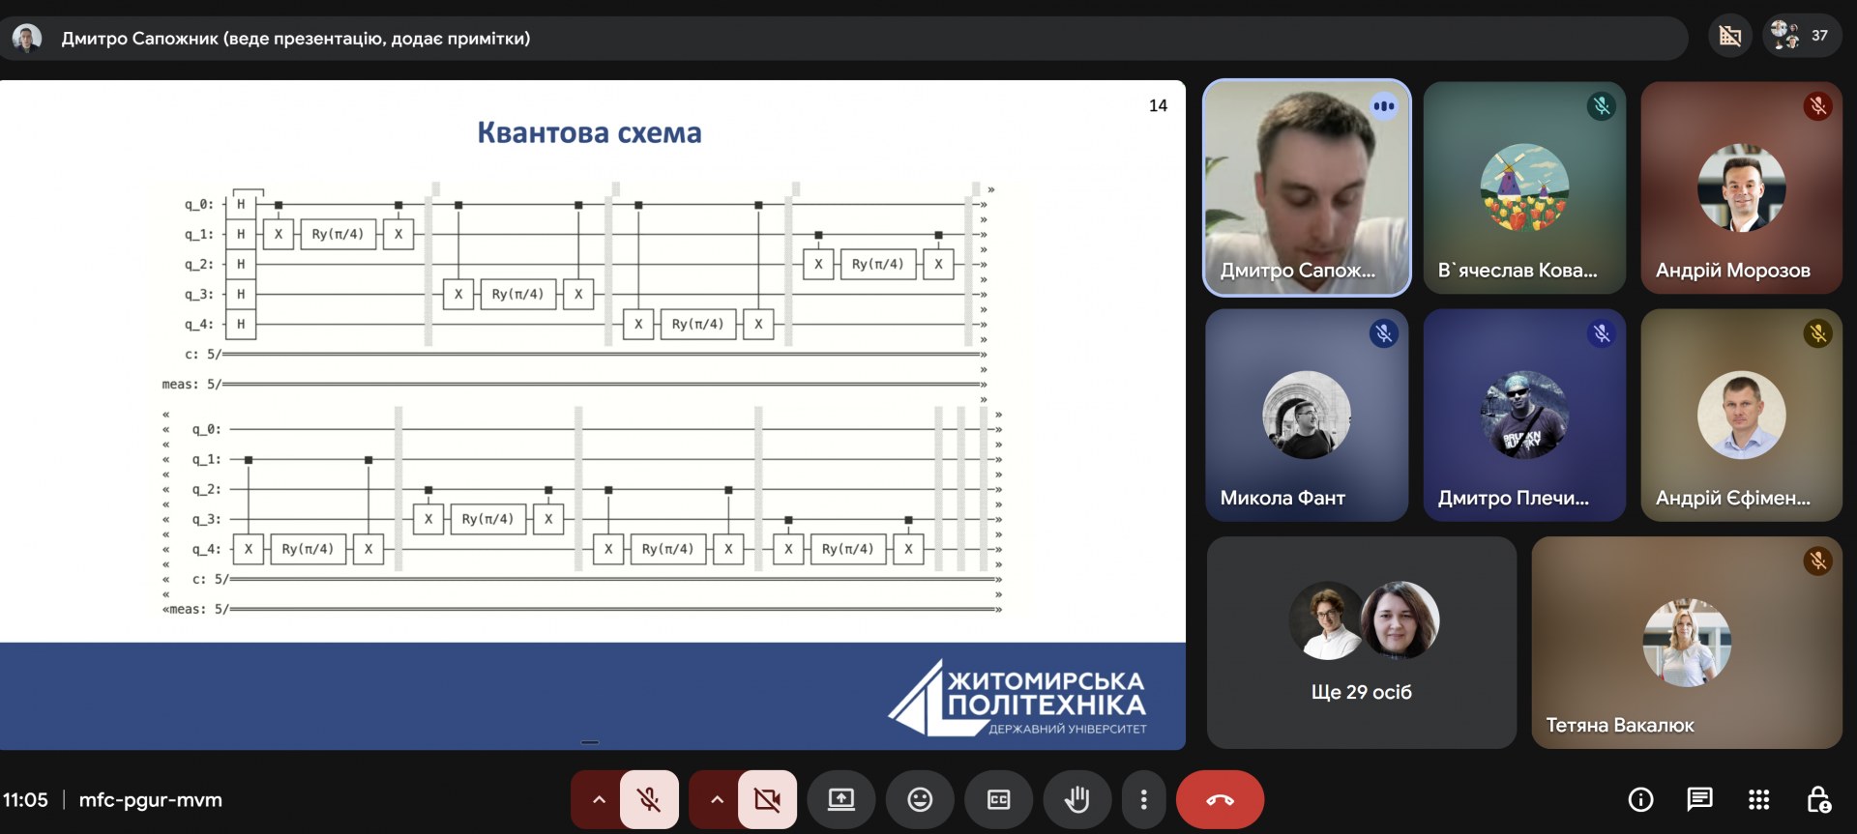
Task: Open 'Ще 29 осіб' tile
Action: (1361, 643)
